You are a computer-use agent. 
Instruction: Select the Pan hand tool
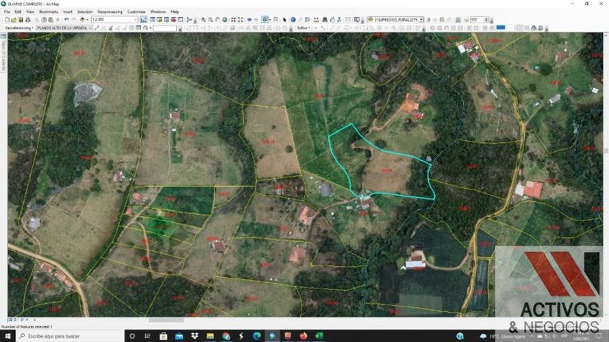tap(218, 19)
